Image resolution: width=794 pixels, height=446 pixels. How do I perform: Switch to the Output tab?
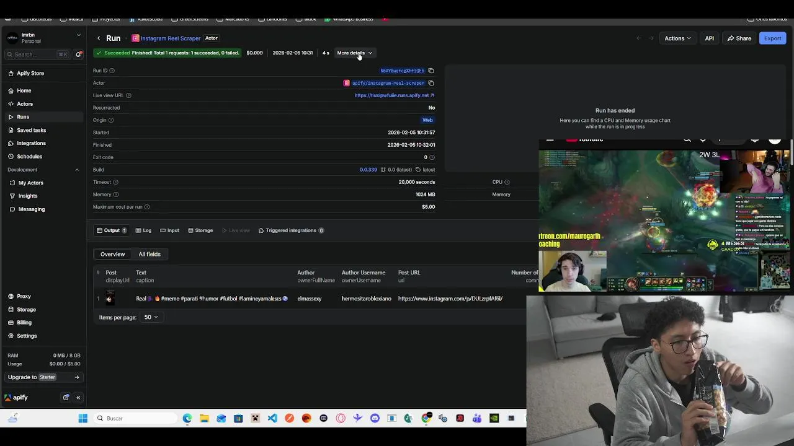click(x=112, y=230)
